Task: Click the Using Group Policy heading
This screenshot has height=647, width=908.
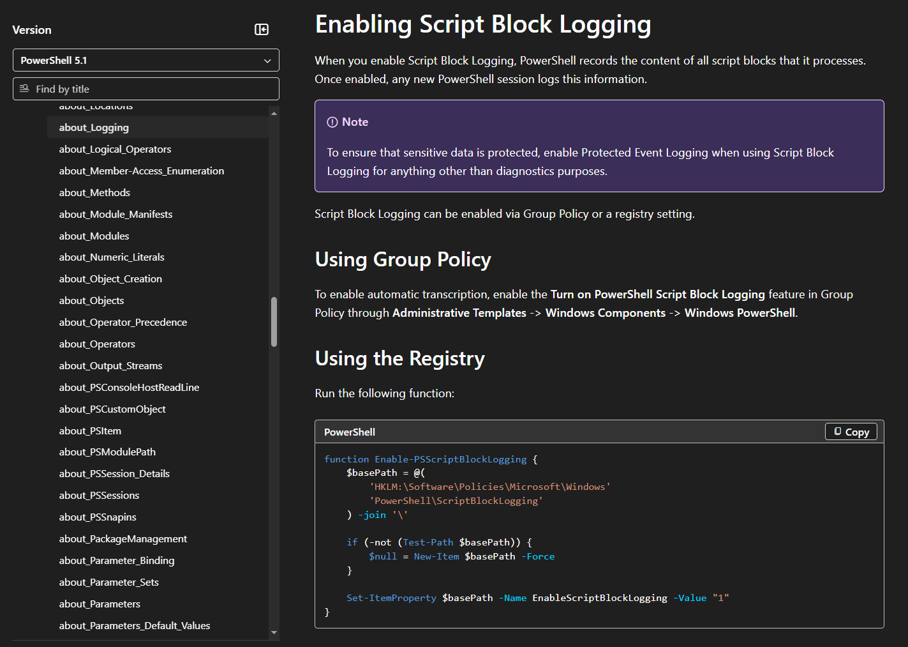Action: pos(403,260)
